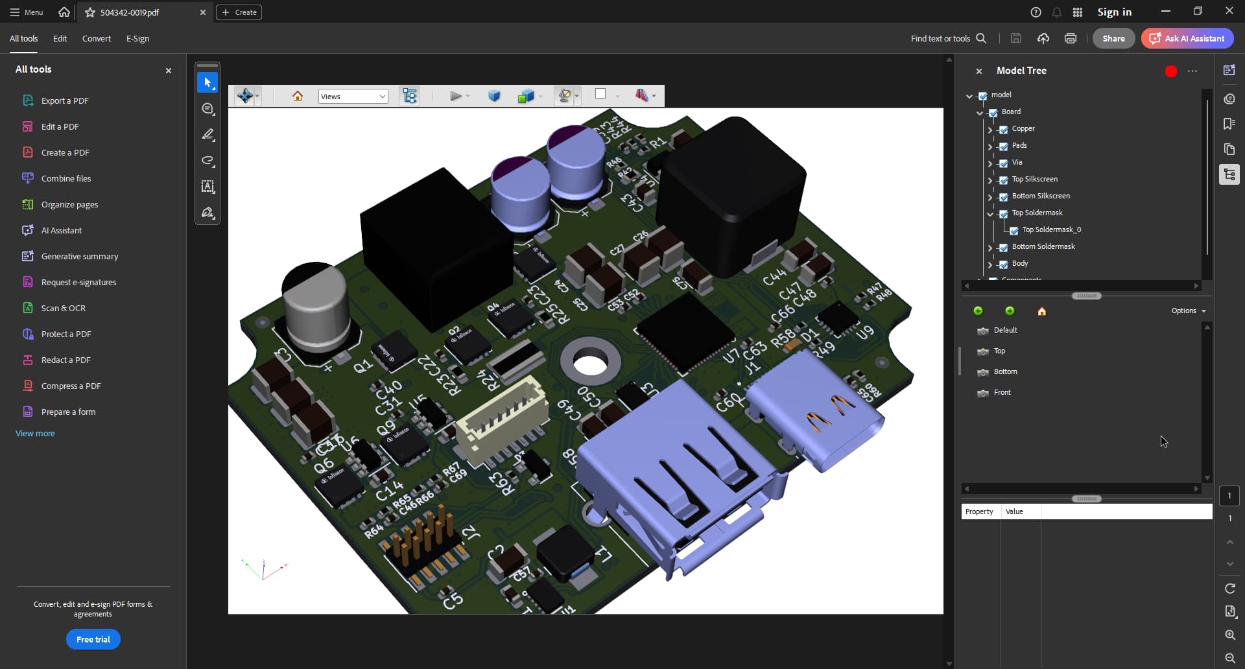Select the highlighter draw tool in quick toolbar

point(207,135)
